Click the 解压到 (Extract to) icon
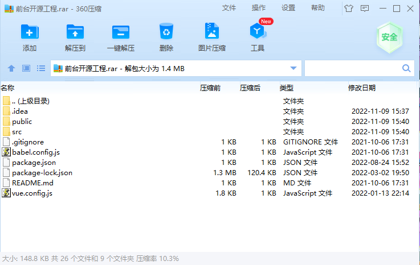Screen dimensions: 420x265 pos(75,32)
